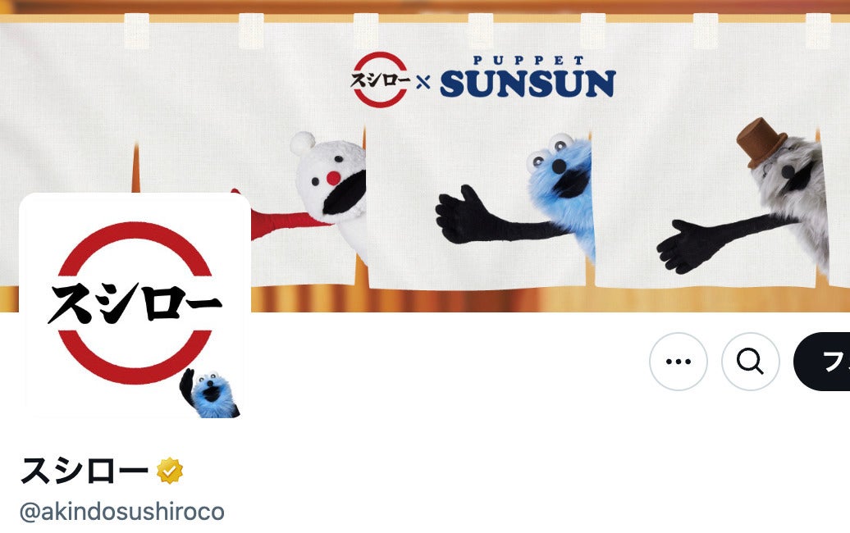Click the brown top hat on gray puppet
This screenshot has width=850, height=533.
761,142
